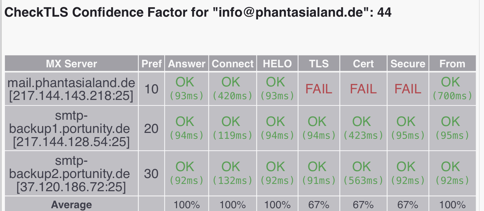Viewport: 484px width, 211px height.
Task: Select the smtp-backup2.portunity.de server cell
Action: coord(71,173)
